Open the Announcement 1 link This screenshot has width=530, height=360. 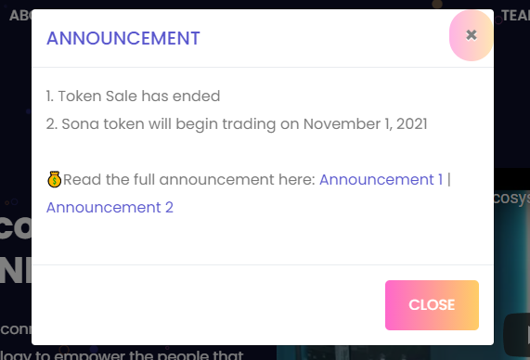tap(381, 179)
